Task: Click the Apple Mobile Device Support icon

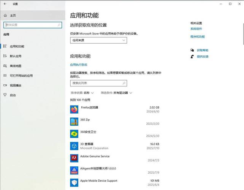Action: tap(74, 182)
